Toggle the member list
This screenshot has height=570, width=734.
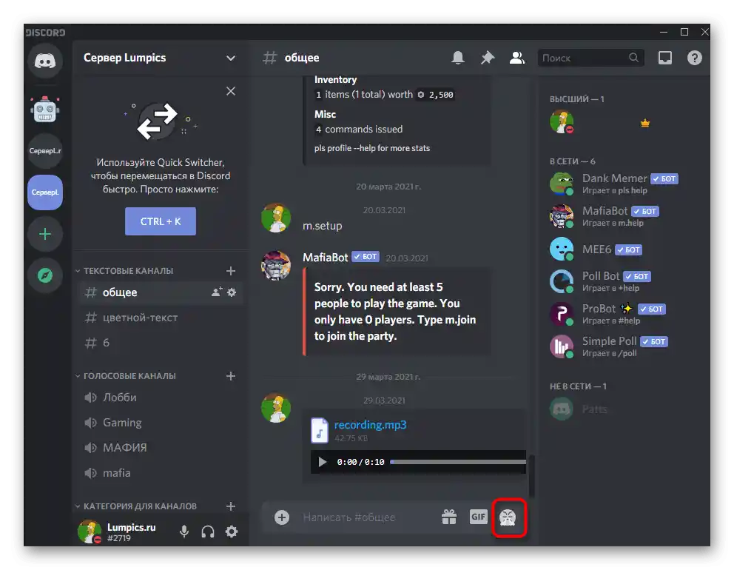516,58
